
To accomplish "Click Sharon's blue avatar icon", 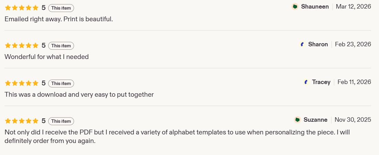I will (x=302, y=45).
